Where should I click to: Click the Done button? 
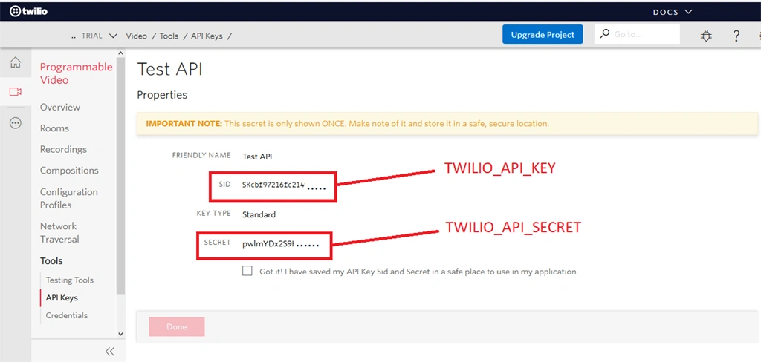click(177, 326)
